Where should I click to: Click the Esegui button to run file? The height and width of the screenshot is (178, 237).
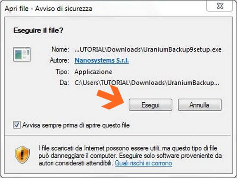pos(150,105)
